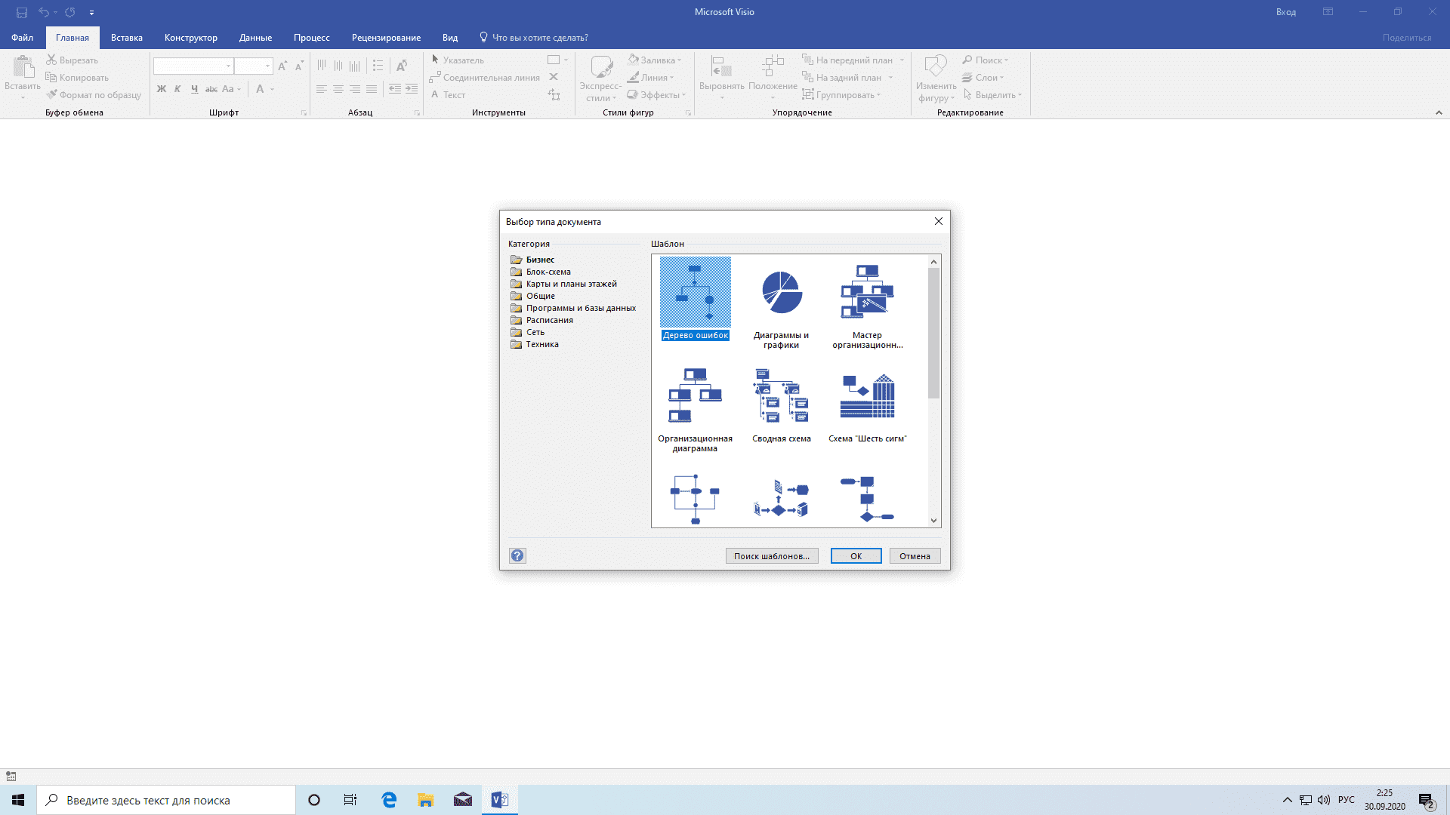Click the help question-mark icon in dialog
The height and width of the screenshot is (815, 1450).
[x=517, y=556]
